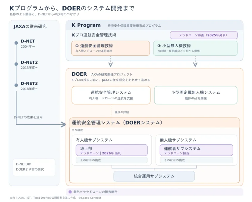Viewport: 252px width, 202px height.
Task: Click the '有人機サブシステム' heading
Action: pos(94,140)
